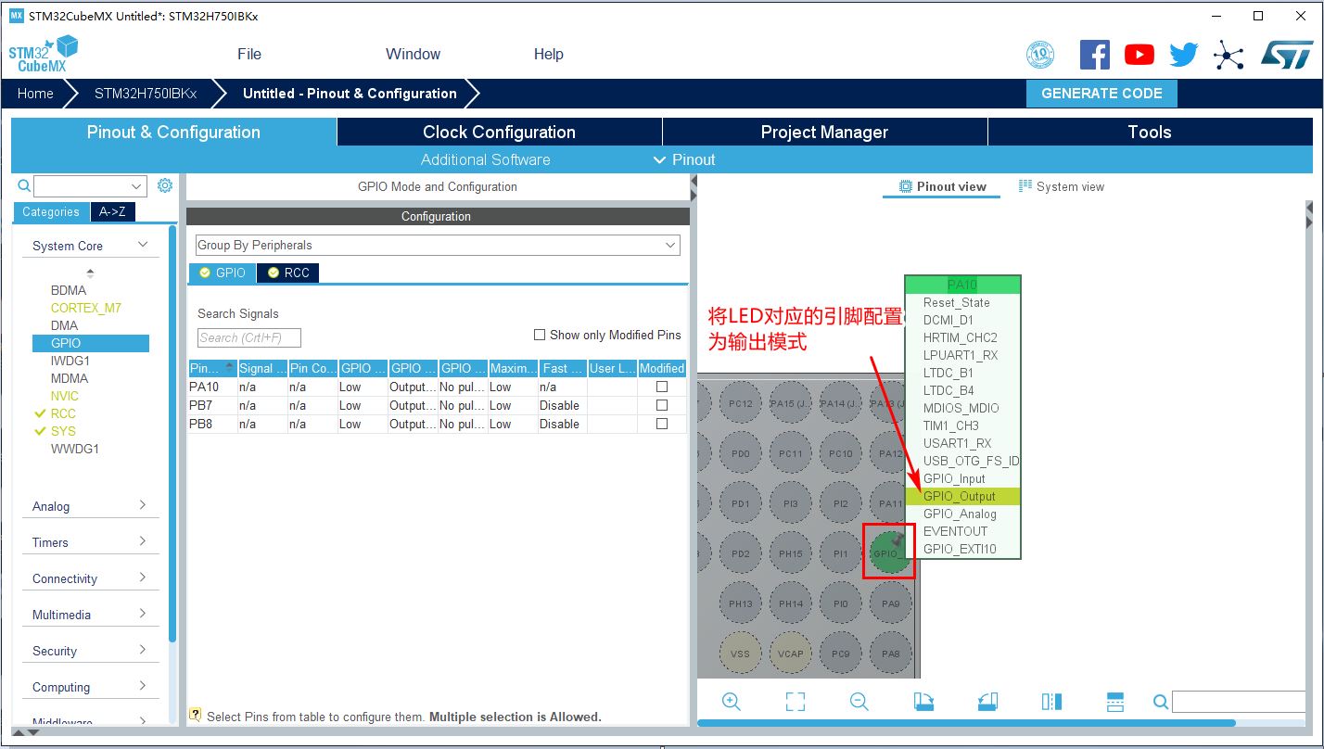Click the fit-to-screen icon below the pinout
The image size is (1324, 749).
pos(795,702)
